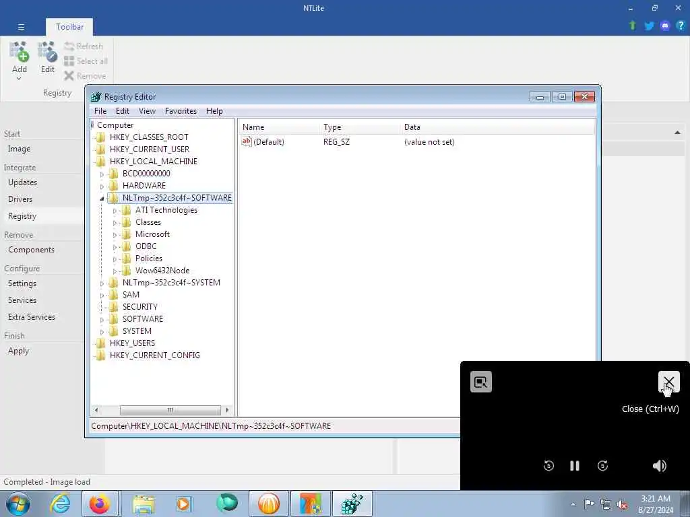Viewport: 690px width, 517px height.
Task: Select the Computer root node
Action: pyautogui.click(x=115, y=125)
